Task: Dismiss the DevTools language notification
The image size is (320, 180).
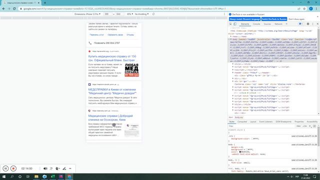Action: (x=317, y=16)
